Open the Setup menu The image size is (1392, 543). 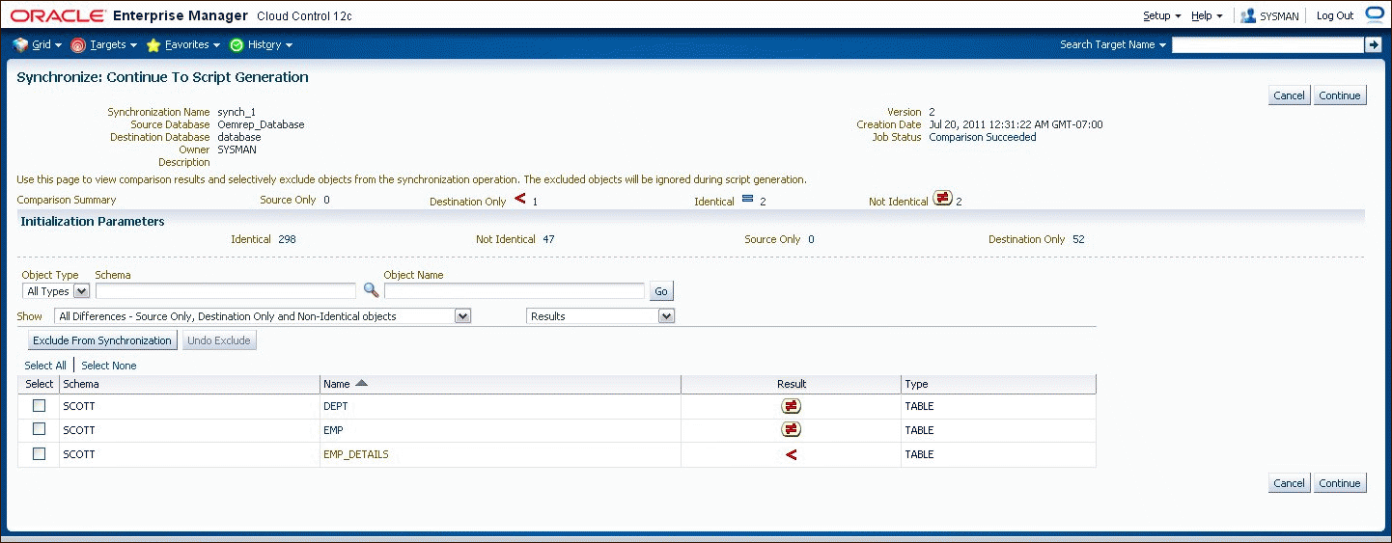[1161, 15]
